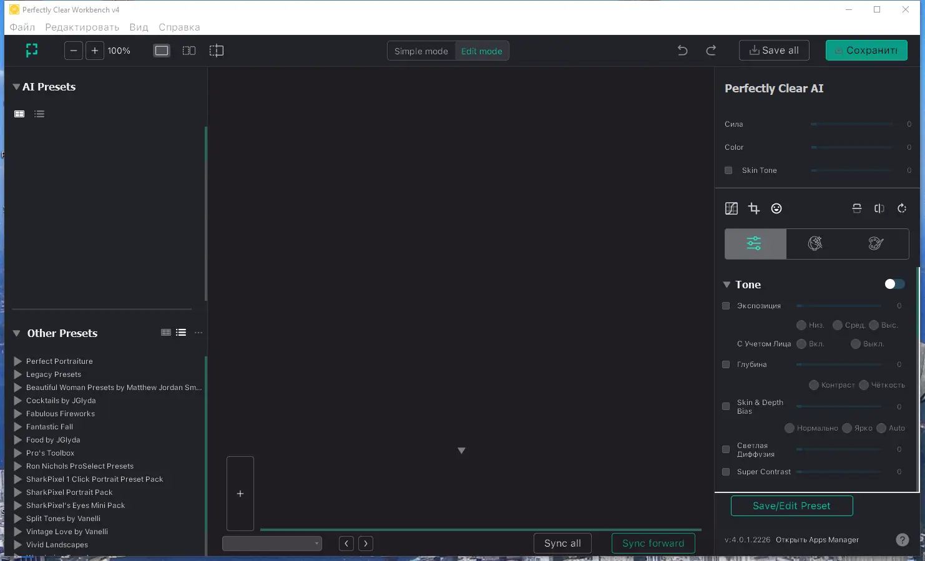The image size is (925, 561).
Task: Toggle the Tone section switch
Action: tap(894, 284)
